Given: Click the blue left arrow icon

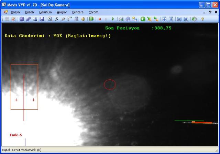Looking at the screenshot, I should (179, 19).
